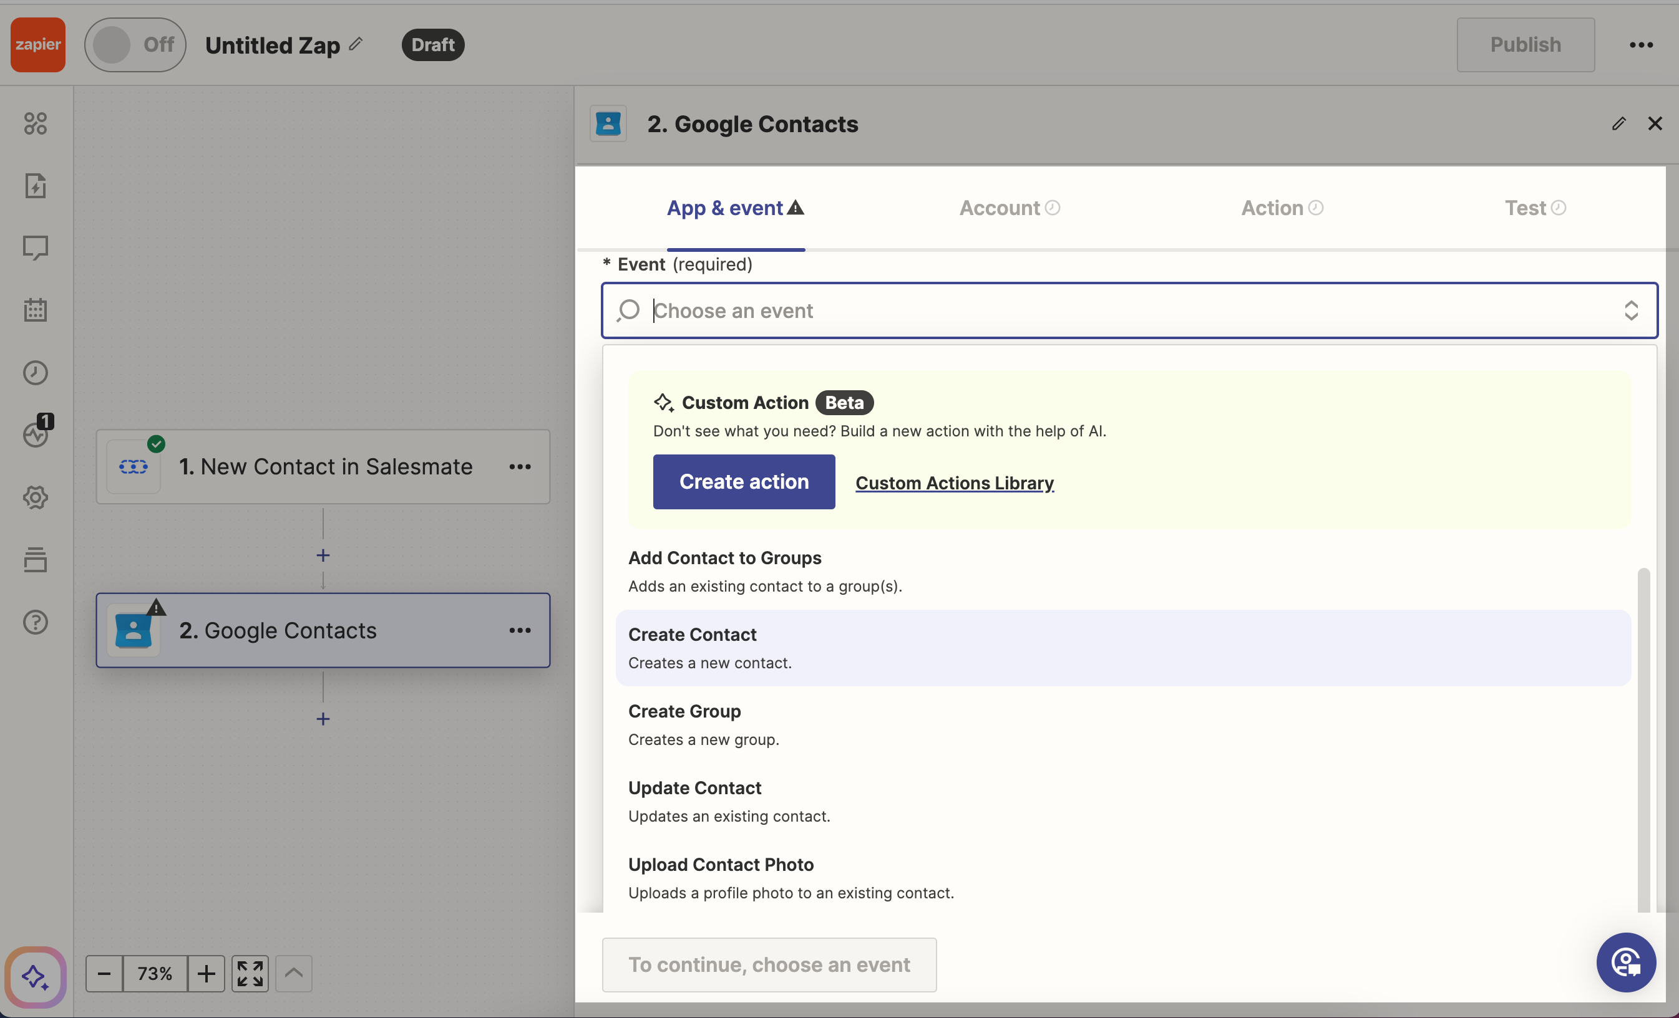
Task: Close the Google Contacts step panel
Action: coord(1655,124)
